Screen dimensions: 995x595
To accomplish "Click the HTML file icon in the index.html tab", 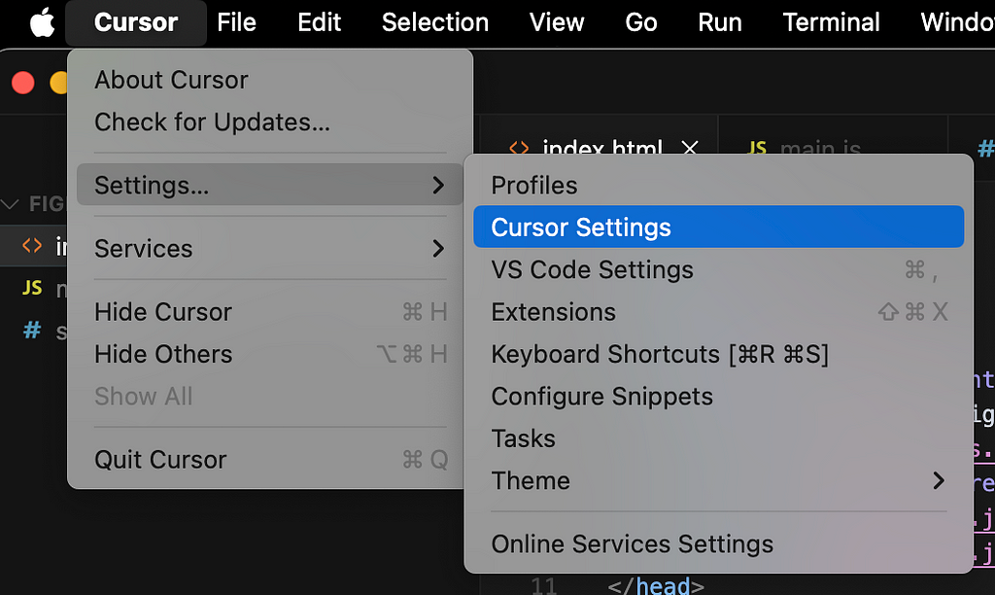I will 519,148.
